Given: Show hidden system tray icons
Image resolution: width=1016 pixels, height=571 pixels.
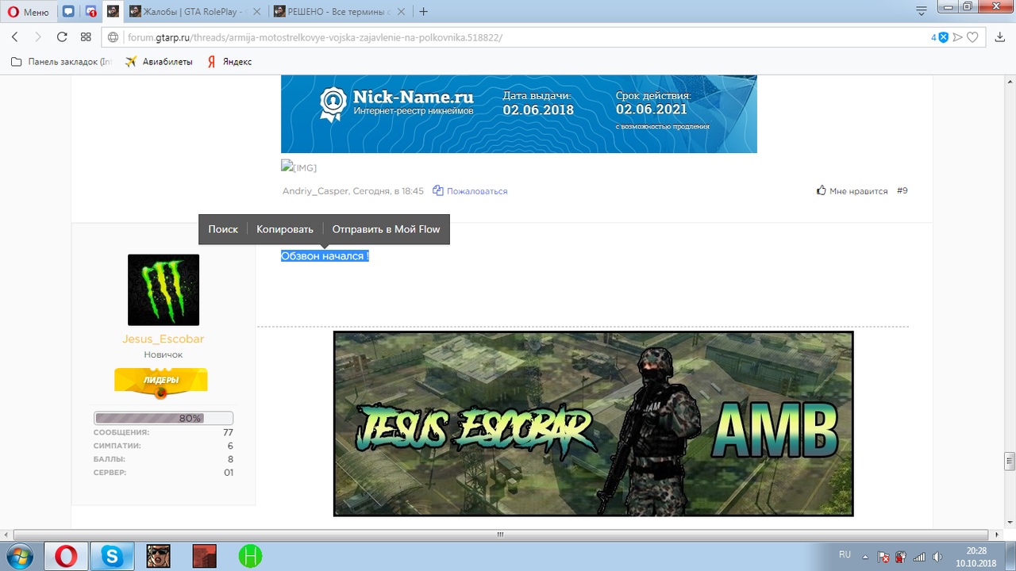Looking at the screenshot, I should click(x=865, y=557).
